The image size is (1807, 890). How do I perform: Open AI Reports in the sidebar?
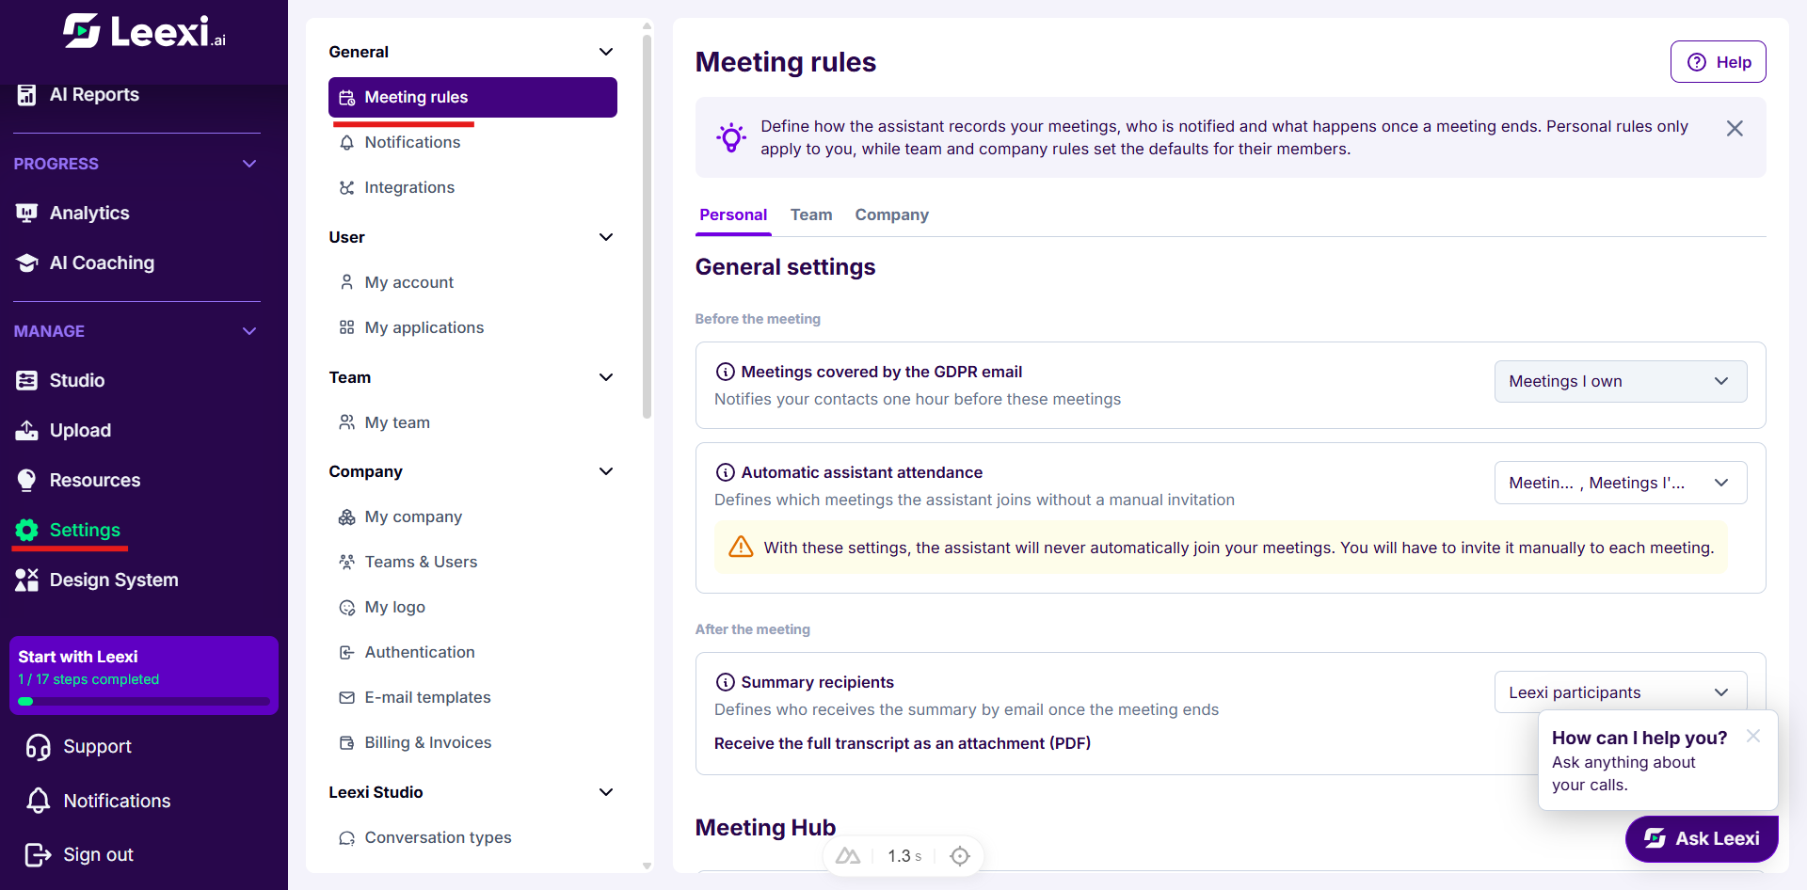point(77,95)
